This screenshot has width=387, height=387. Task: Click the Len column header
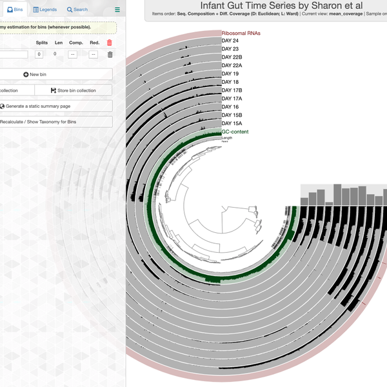[x=59, y=43]
